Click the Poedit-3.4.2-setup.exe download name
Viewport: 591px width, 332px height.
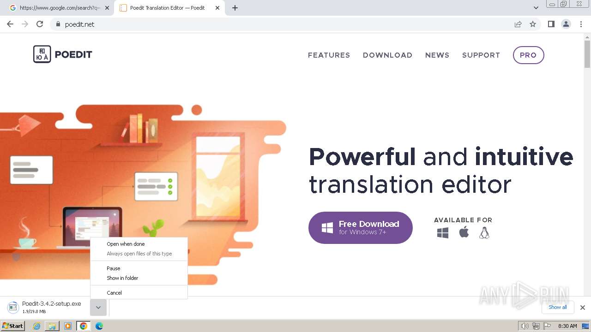pos(52,304)
